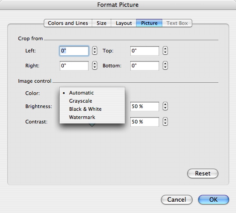The height and width of the screenshot is (213, 236).
Task: Click the Left crop input field
Action: tap(74, 51)
